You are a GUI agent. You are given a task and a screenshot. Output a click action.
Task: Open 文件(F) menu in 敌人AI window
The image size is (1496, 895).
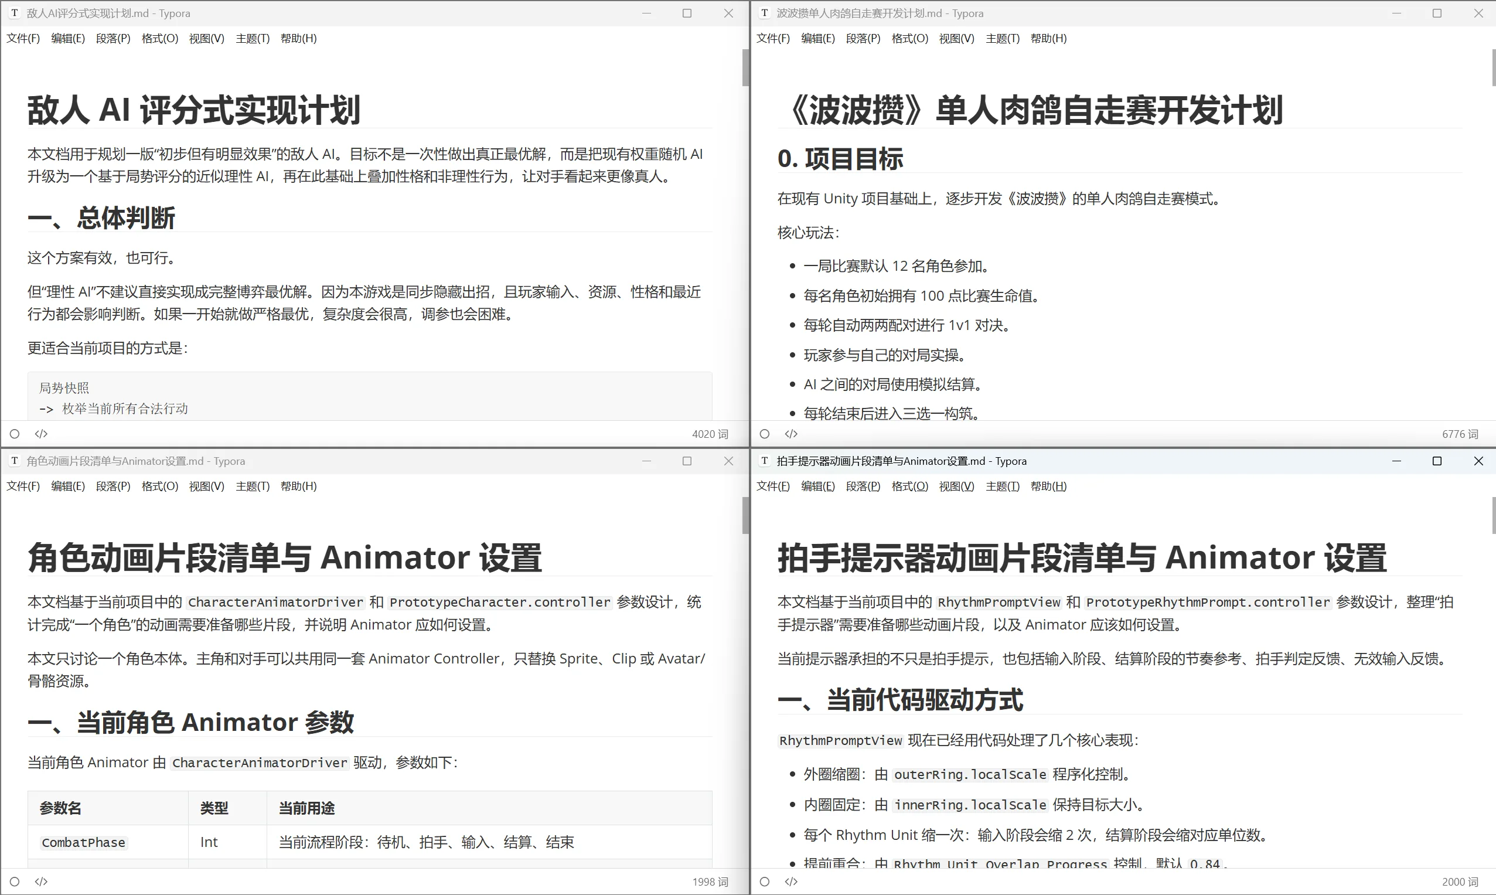(23, 39)
